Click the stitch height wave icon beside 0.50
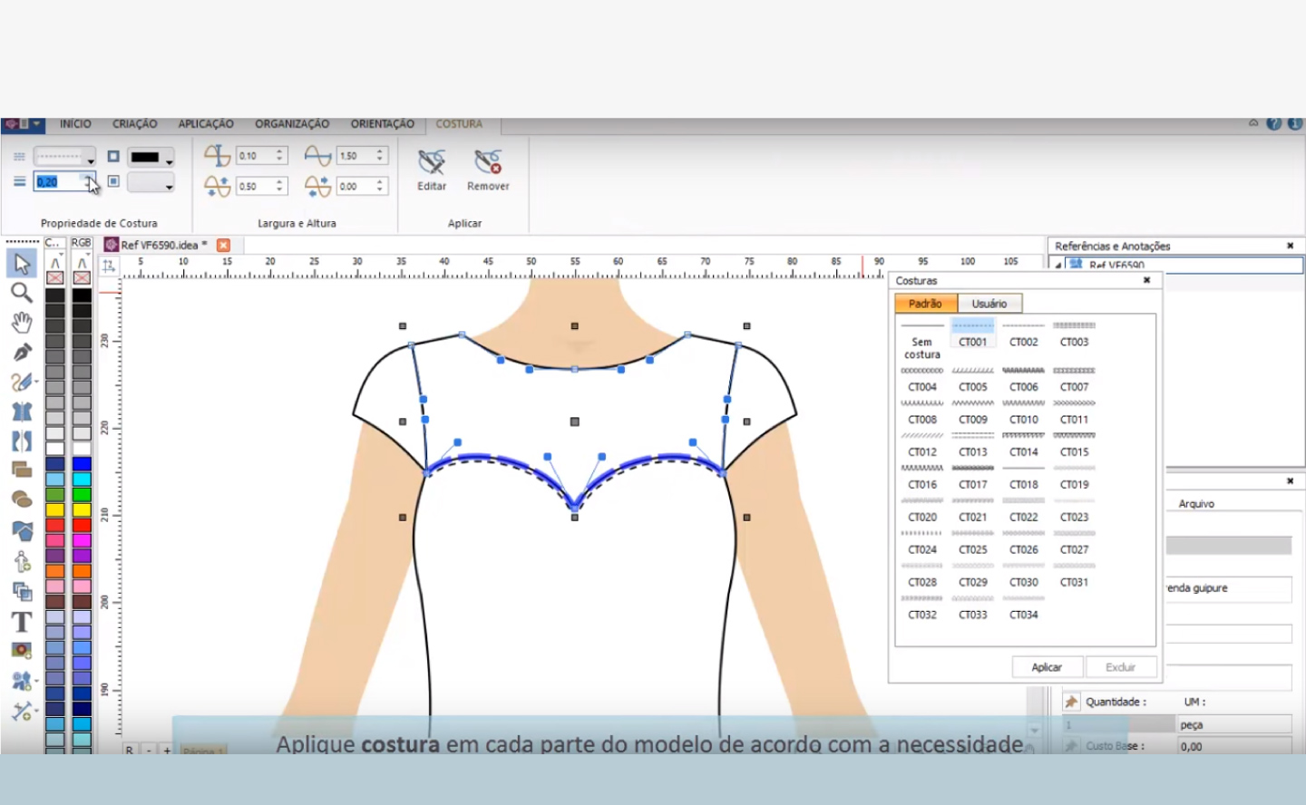1306x805 pixels. (x=217, y=186)
